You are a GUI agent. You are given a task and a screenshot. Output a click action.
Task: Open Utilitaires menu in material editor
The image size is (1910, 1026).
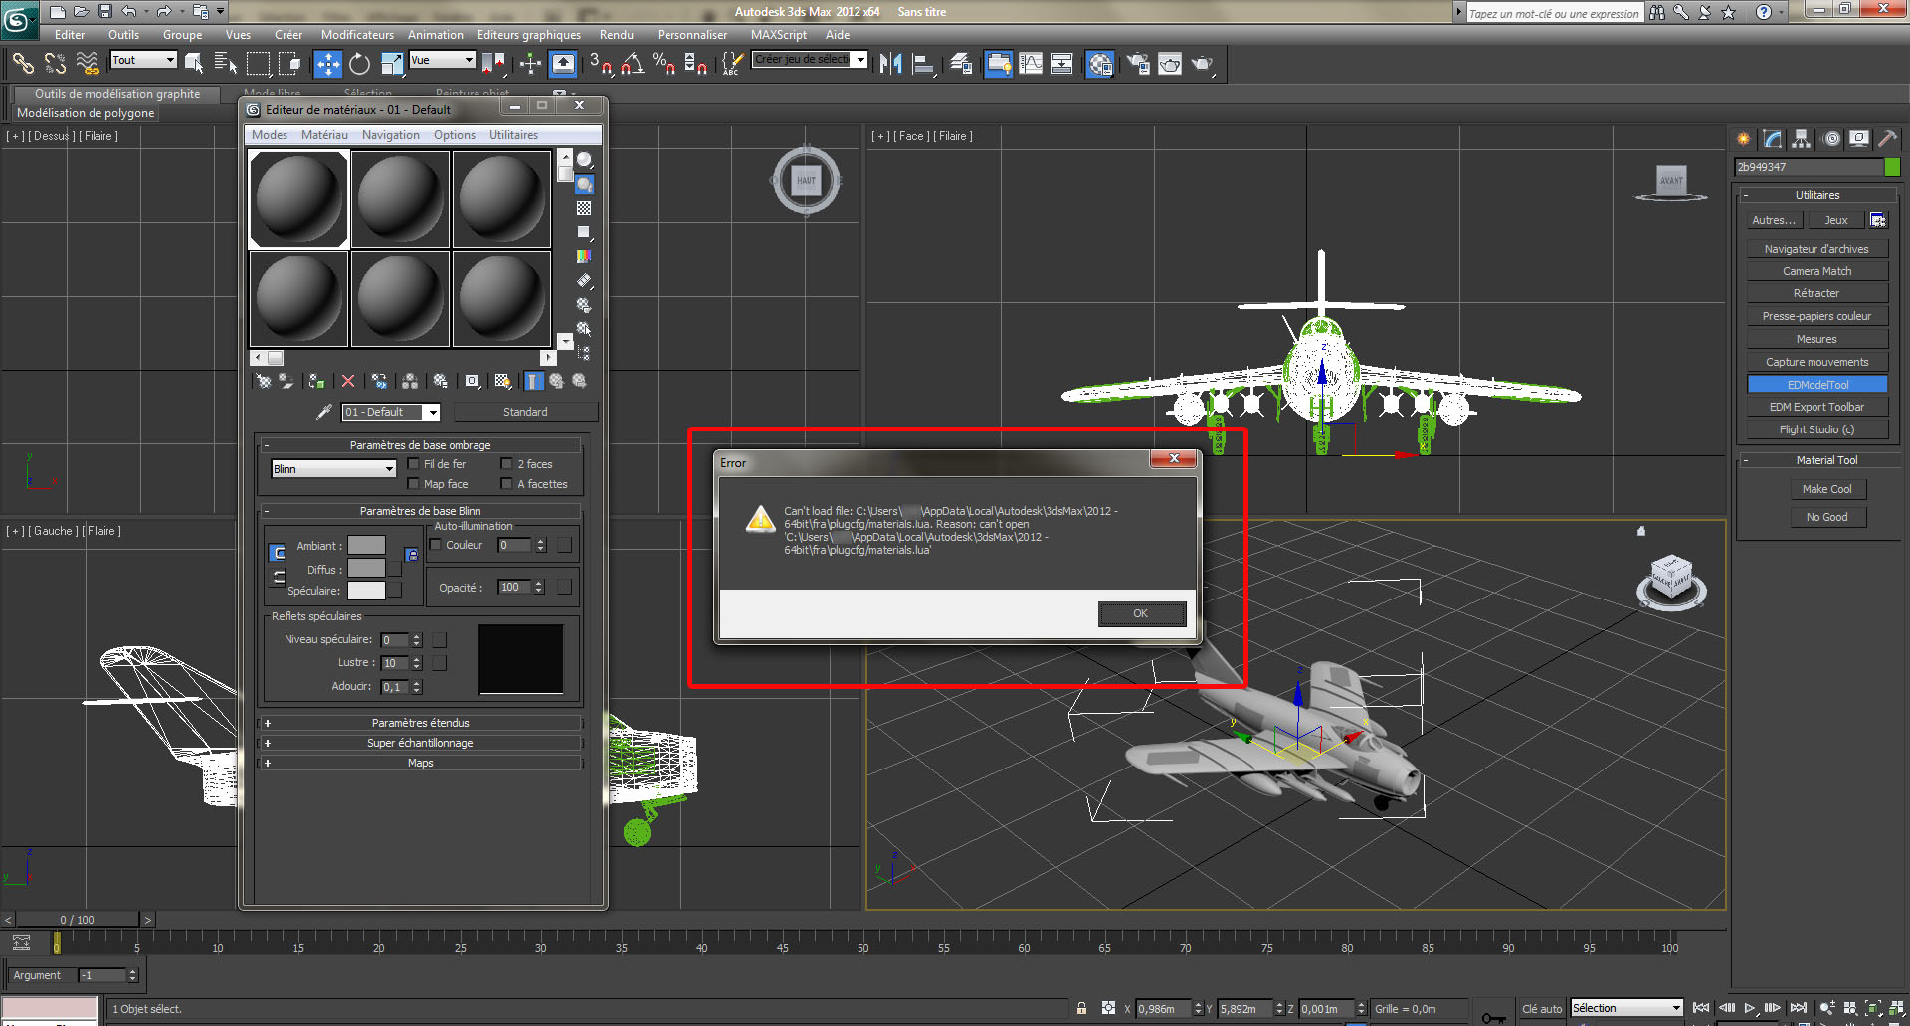point(513,135)
